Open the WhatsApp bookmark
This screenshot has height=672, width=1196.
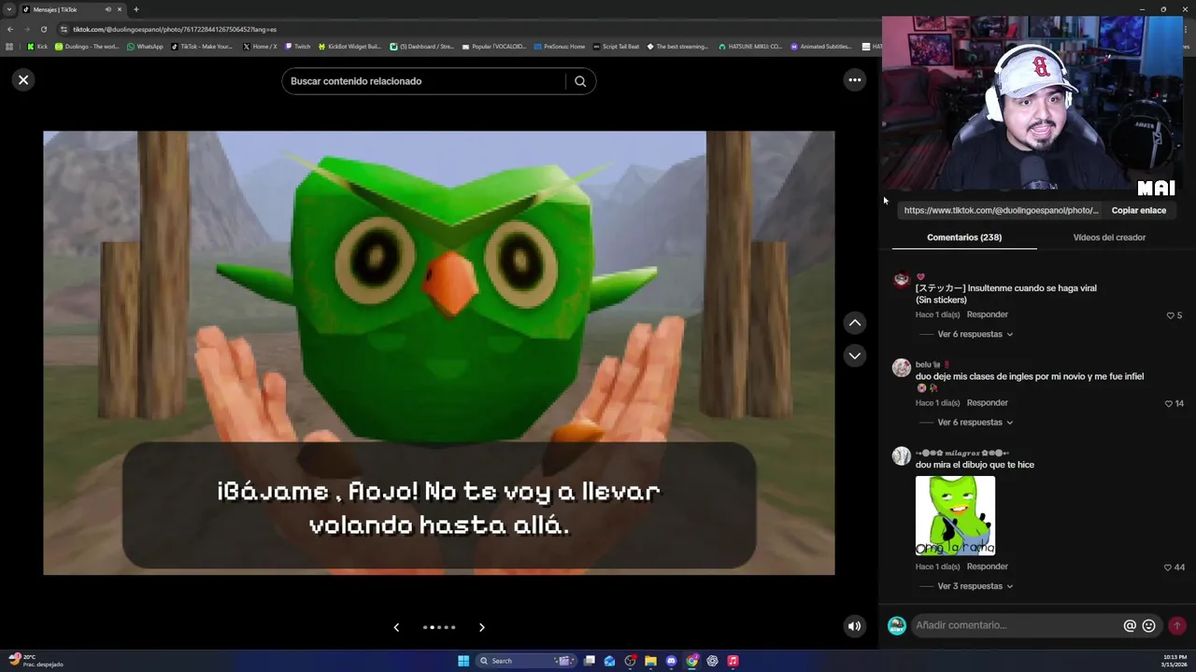pyautogui.click(x=145, y=46)
